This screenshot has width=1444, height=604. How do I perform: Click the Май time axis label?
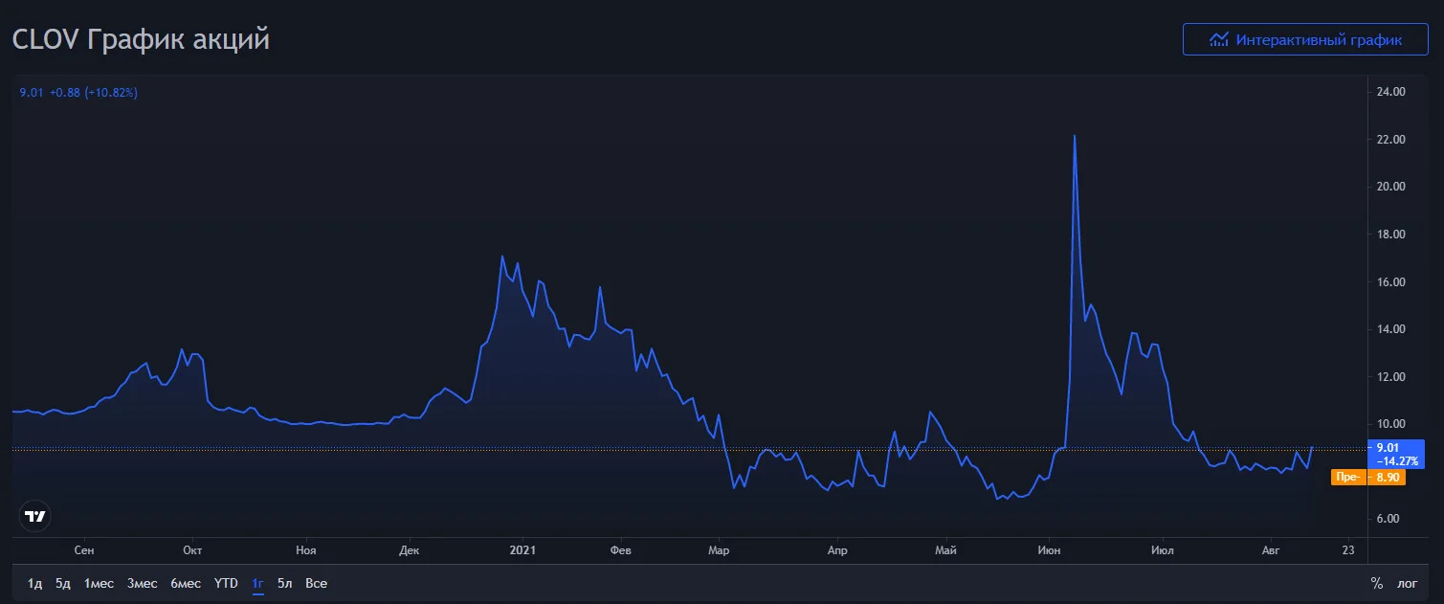(945, 550)
